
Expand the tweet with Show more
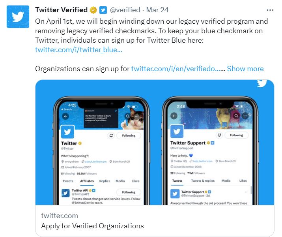(245, 69)
